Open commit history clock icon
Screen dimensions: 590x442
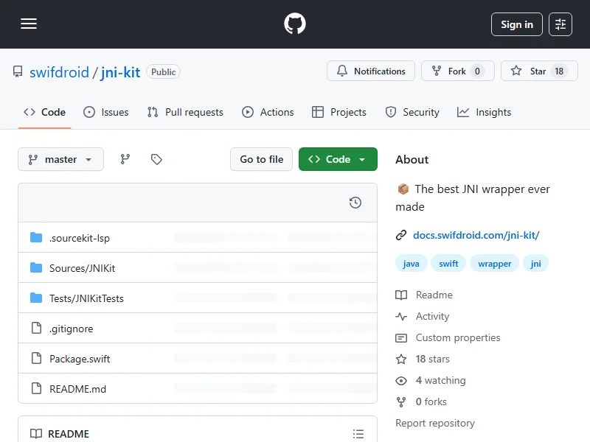click(355, 203)
